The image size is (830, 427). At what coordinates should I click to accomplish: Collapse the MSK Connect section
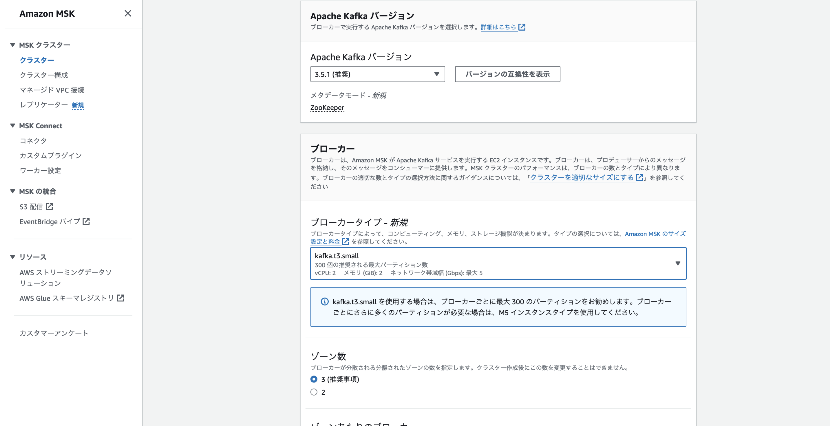[13, 126]
